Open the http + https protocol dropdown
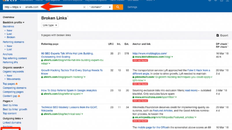This screenshot has height=130, width=232. point(13,7)
